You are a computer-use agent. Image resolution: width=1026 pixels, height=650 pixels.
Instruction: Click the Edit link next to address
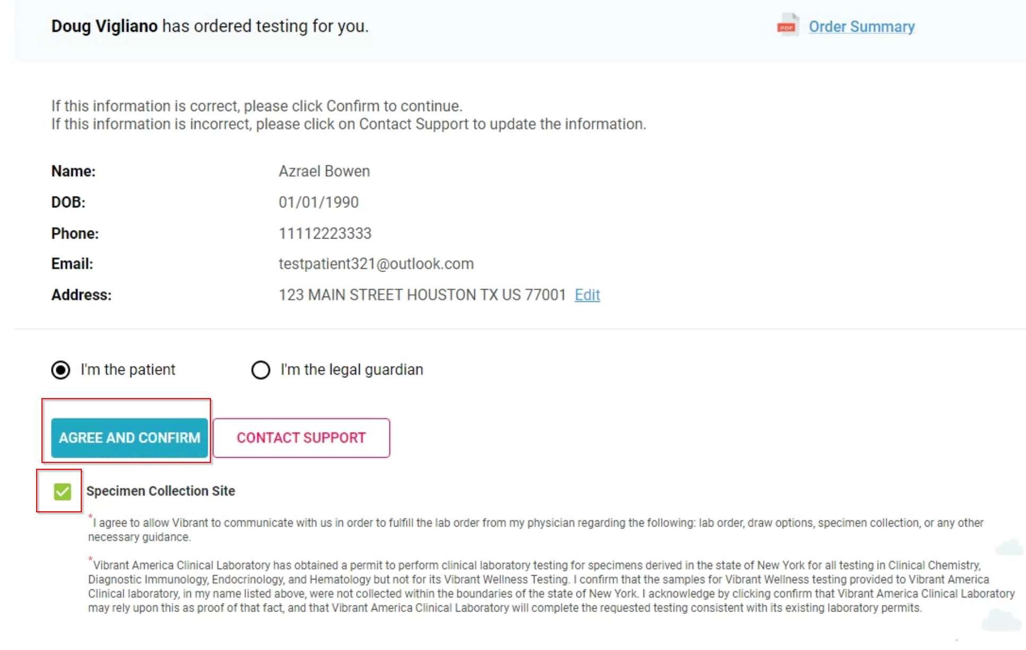point(587,295)
